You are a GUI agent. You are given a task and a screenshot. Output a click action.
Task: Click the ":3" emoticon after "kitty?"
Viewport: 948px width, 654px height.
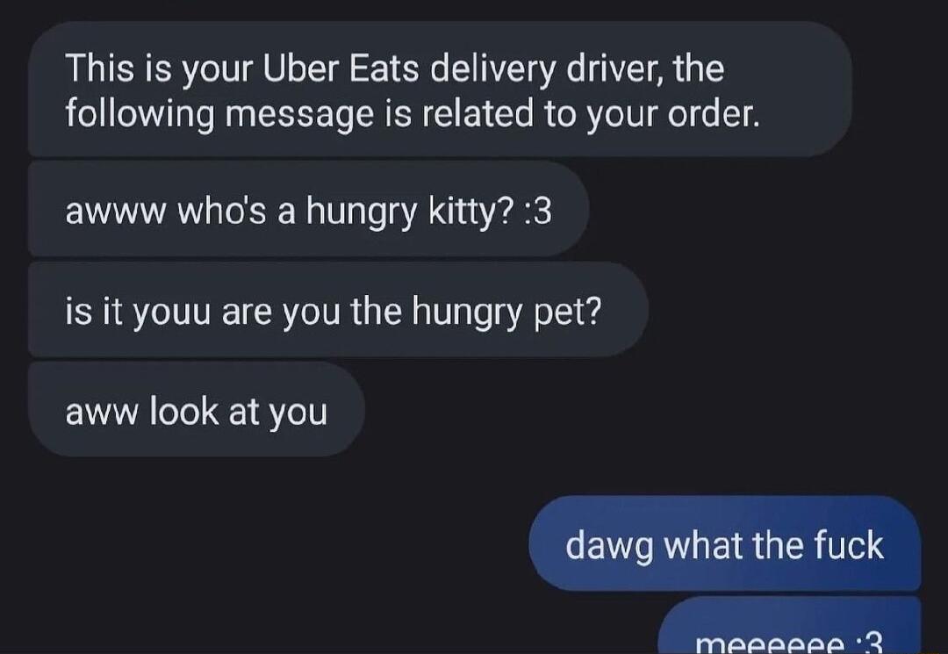point(538,212)
